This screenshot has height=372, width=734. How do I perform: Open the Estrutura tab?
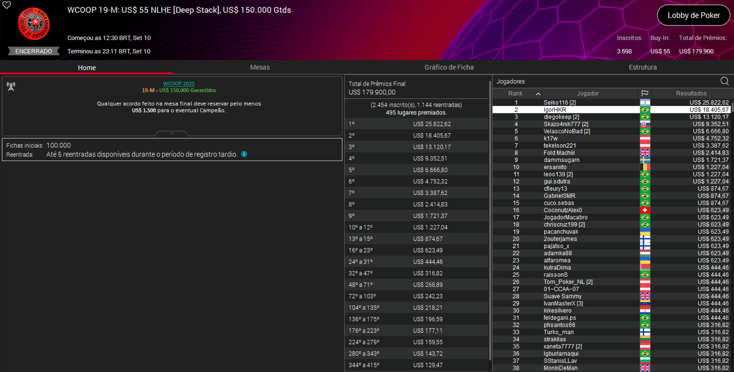tap(643, 67)
